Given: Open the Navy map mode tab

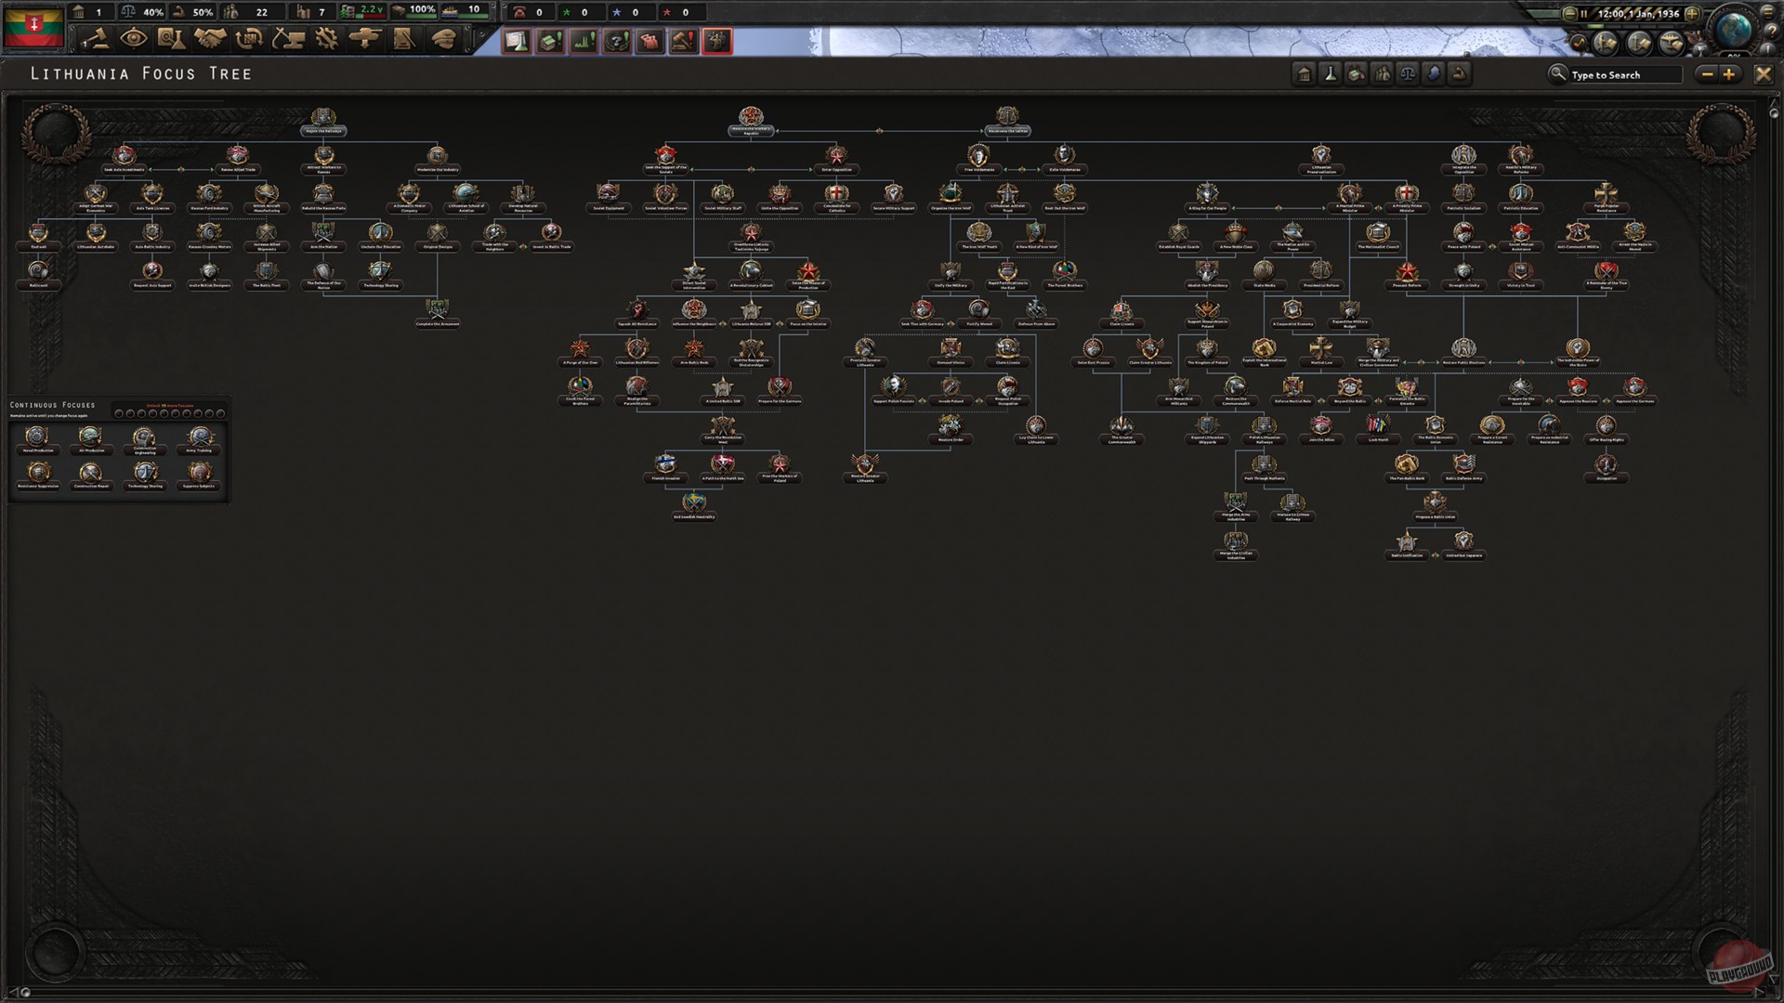Looking at the screenshot, I should point(1639,43).
